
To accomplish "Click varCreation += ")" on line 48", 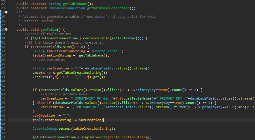I will point(52,116).
